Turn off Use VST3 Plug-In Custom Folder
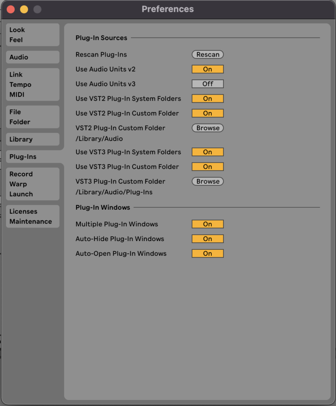The width and height of the screenshot is (336, 406). click(x=207, y=167)
